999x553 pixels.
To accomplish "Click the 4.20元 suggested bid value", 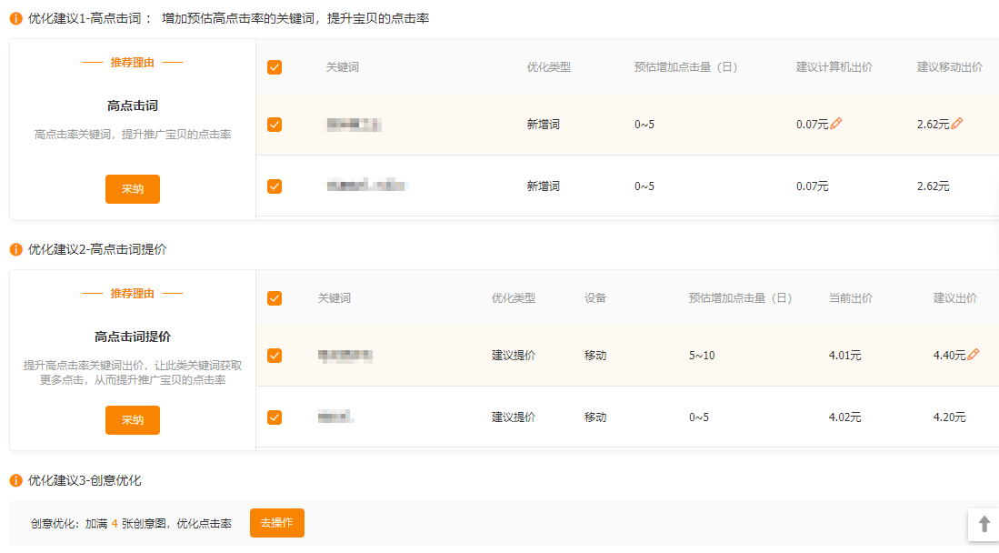I will pyautogui.click(x=949, y=417).
